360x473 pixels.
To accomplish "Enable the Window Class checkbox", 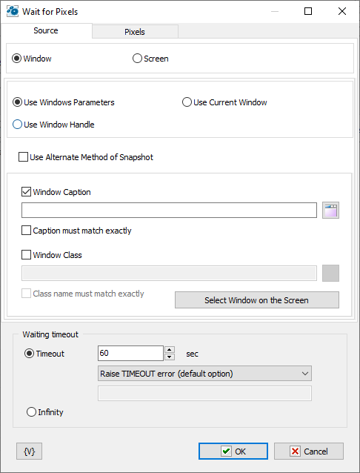I will coord(26,255).
